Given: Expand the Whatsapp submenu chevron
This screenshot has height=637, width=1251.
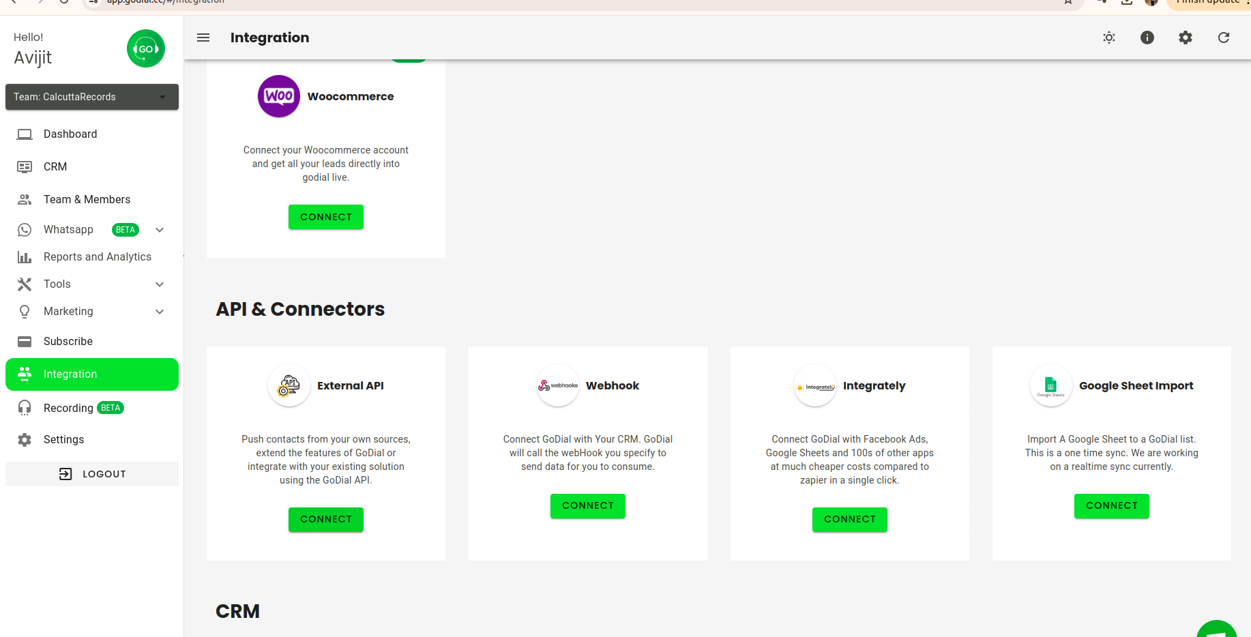Looking at the screenshot, I should (160, 230).
